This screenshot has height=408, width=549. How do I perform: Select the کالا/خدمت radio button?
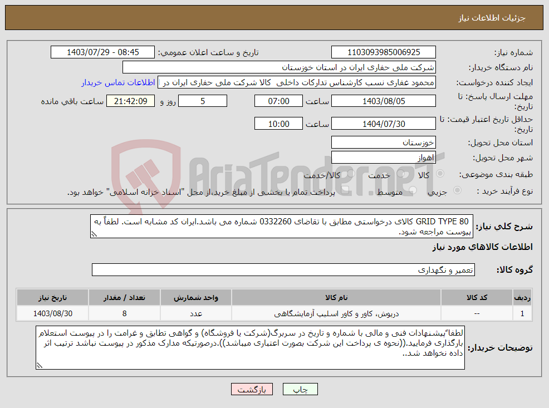pos(350,174)
